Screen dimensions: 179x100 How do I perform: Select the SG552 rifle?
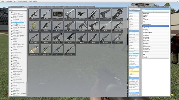point(117,38)
